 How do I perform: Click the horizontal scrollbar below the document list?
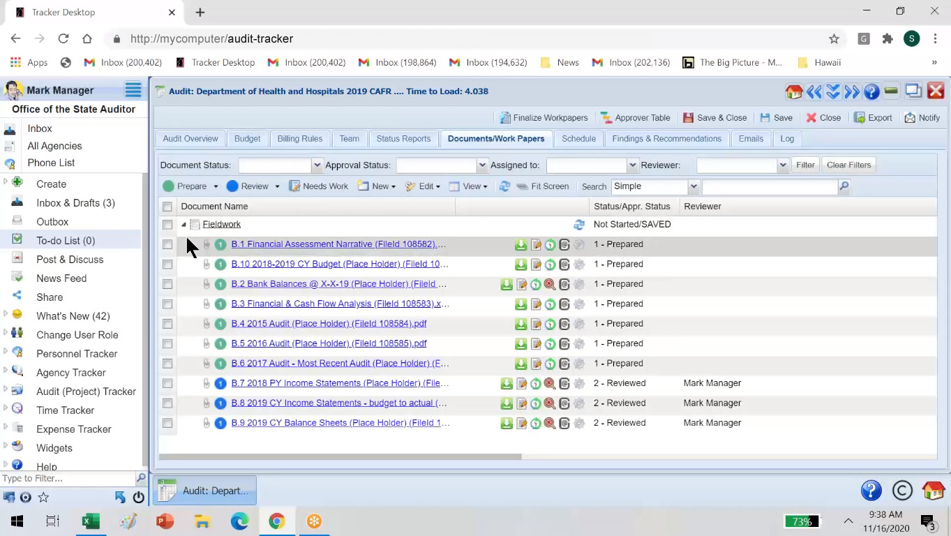point(340,457)
